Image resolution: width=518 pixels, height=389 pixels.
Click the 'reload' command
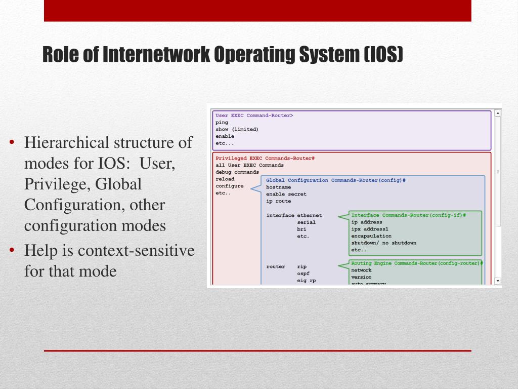(225, 179)
